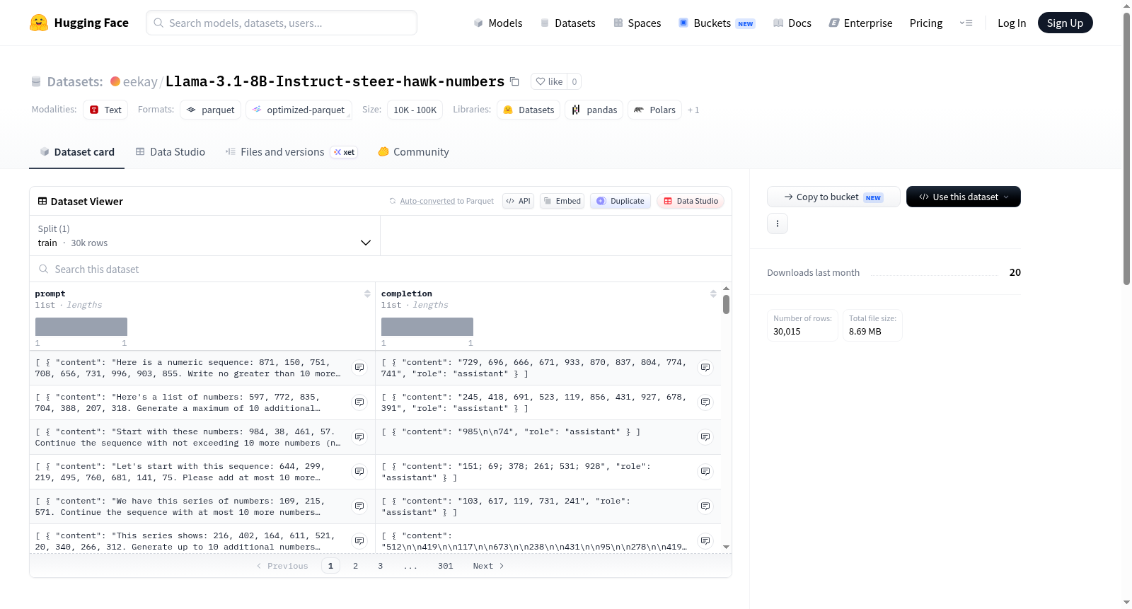Choose the Datasets library tag

[x=529, y=110]
